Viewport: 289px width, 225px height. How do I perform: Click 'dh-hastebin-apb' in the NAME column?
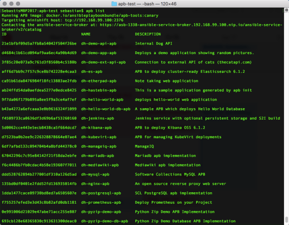(x=99, y=90)
